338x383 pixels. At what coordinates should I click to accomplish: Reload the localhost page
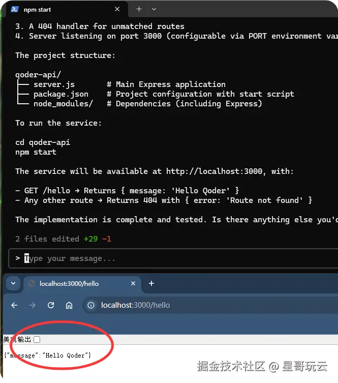point(51,305)
